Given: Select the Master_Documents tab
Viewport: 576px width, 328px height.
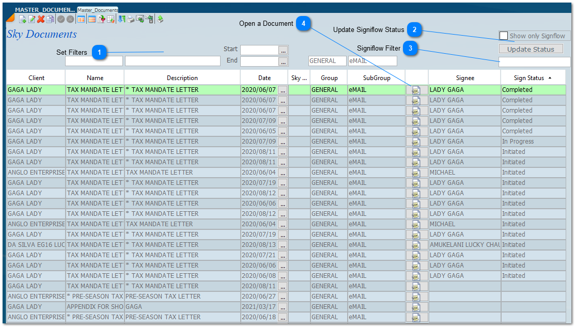Looking at the screenshot, I should [98, 10].
